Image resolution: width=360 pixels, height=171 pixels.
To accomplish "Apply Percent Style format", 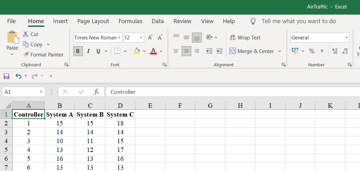I will [x=312, y=51].
